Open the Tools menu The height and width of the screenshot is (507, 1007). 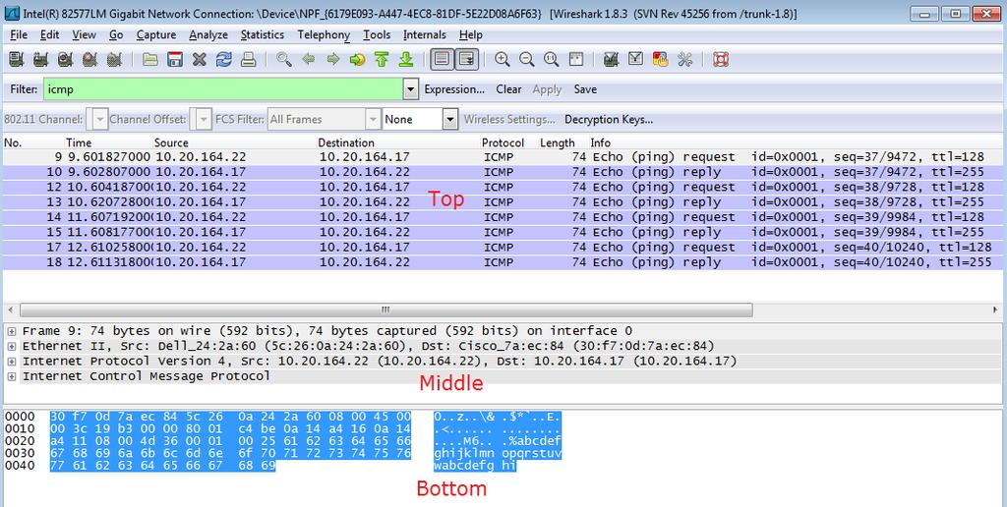point(377,34)
